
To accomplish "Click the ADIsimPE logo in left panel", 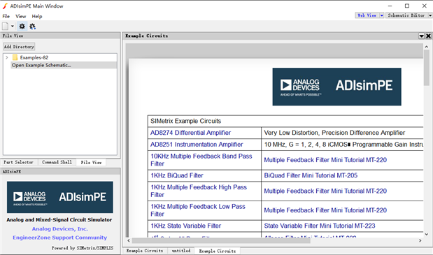I will (x=60, y=197).
